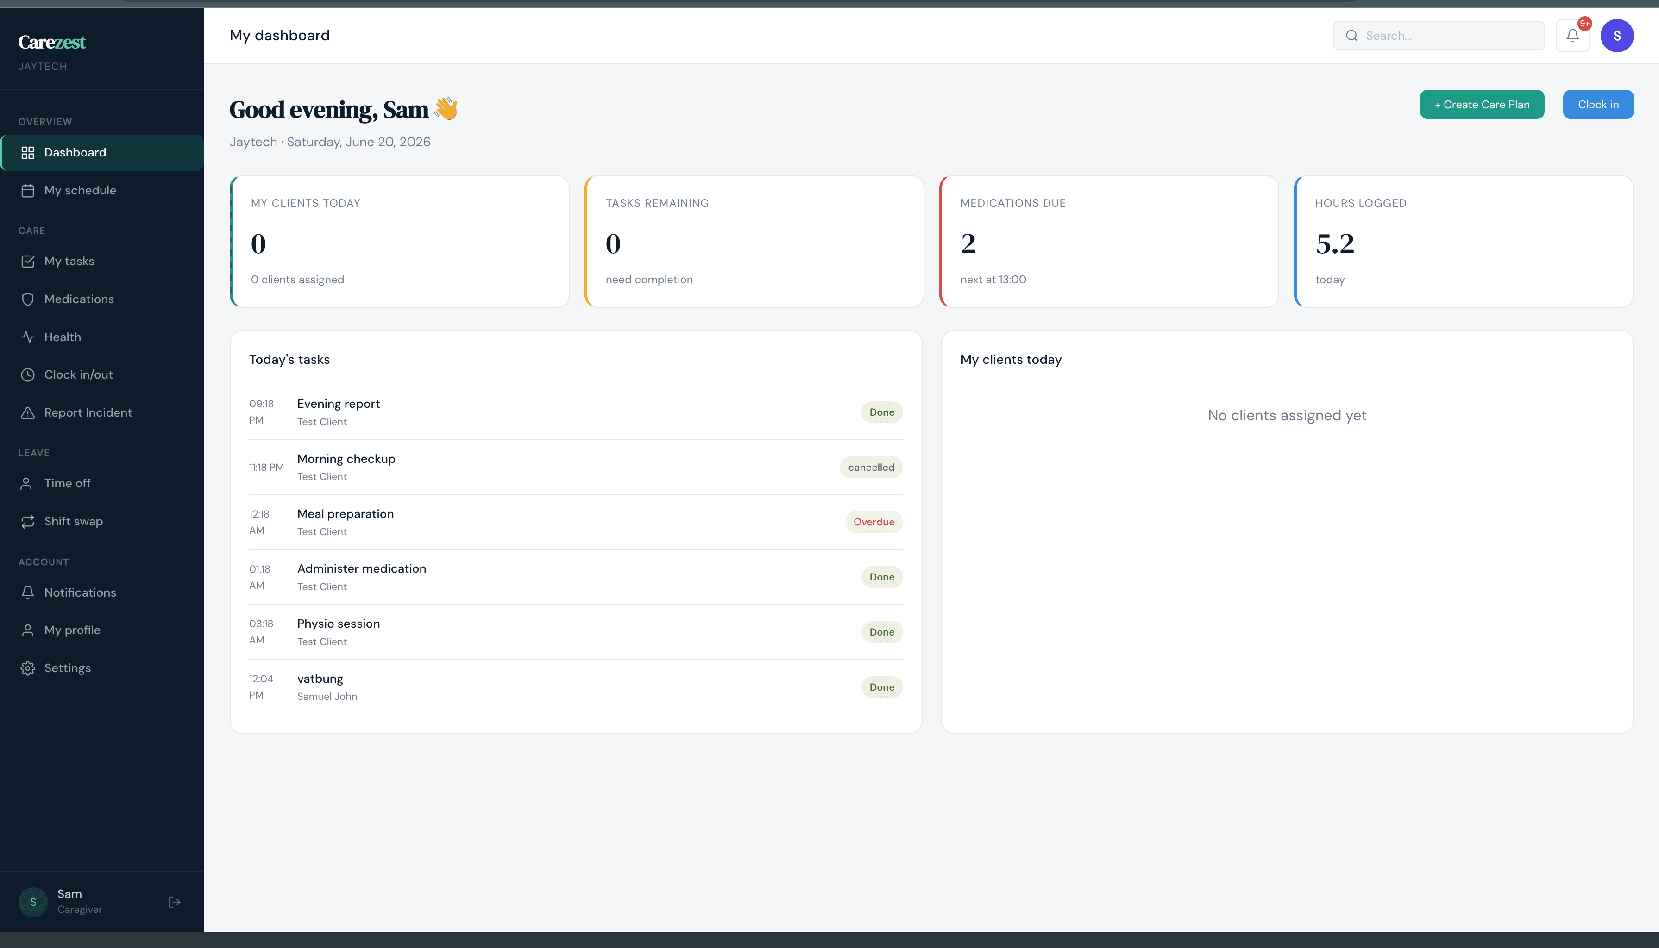Select the vatbung task
Image resolution: width=1659 pixels, height=948 pixels.
(576, 687)
